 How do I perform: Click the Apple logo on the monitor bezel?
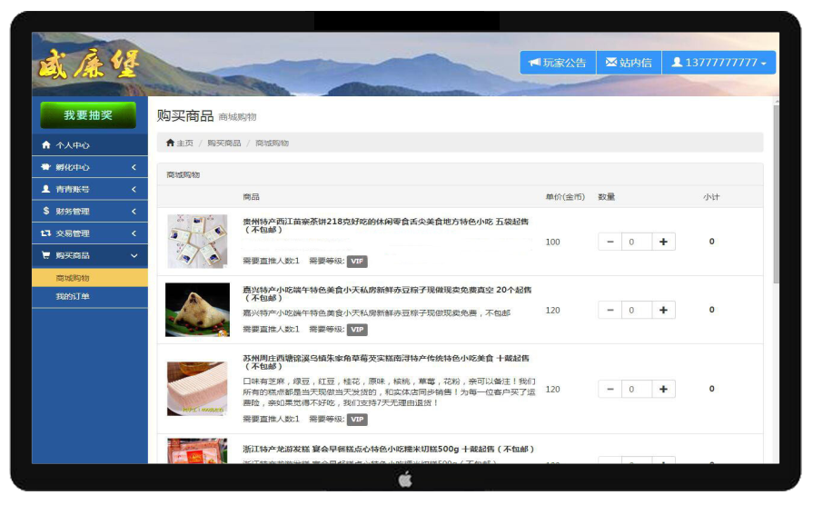(405, 480)
